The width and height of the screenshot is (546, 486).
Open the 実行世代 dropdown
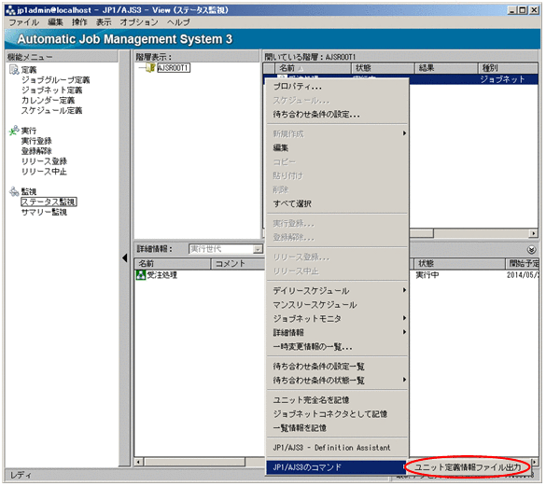258,249
